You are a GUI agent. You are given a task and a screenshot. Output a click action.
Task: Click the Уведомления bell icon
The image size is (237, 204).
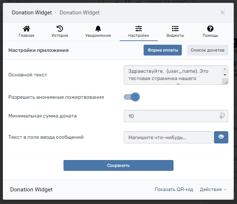click(98, 29)
